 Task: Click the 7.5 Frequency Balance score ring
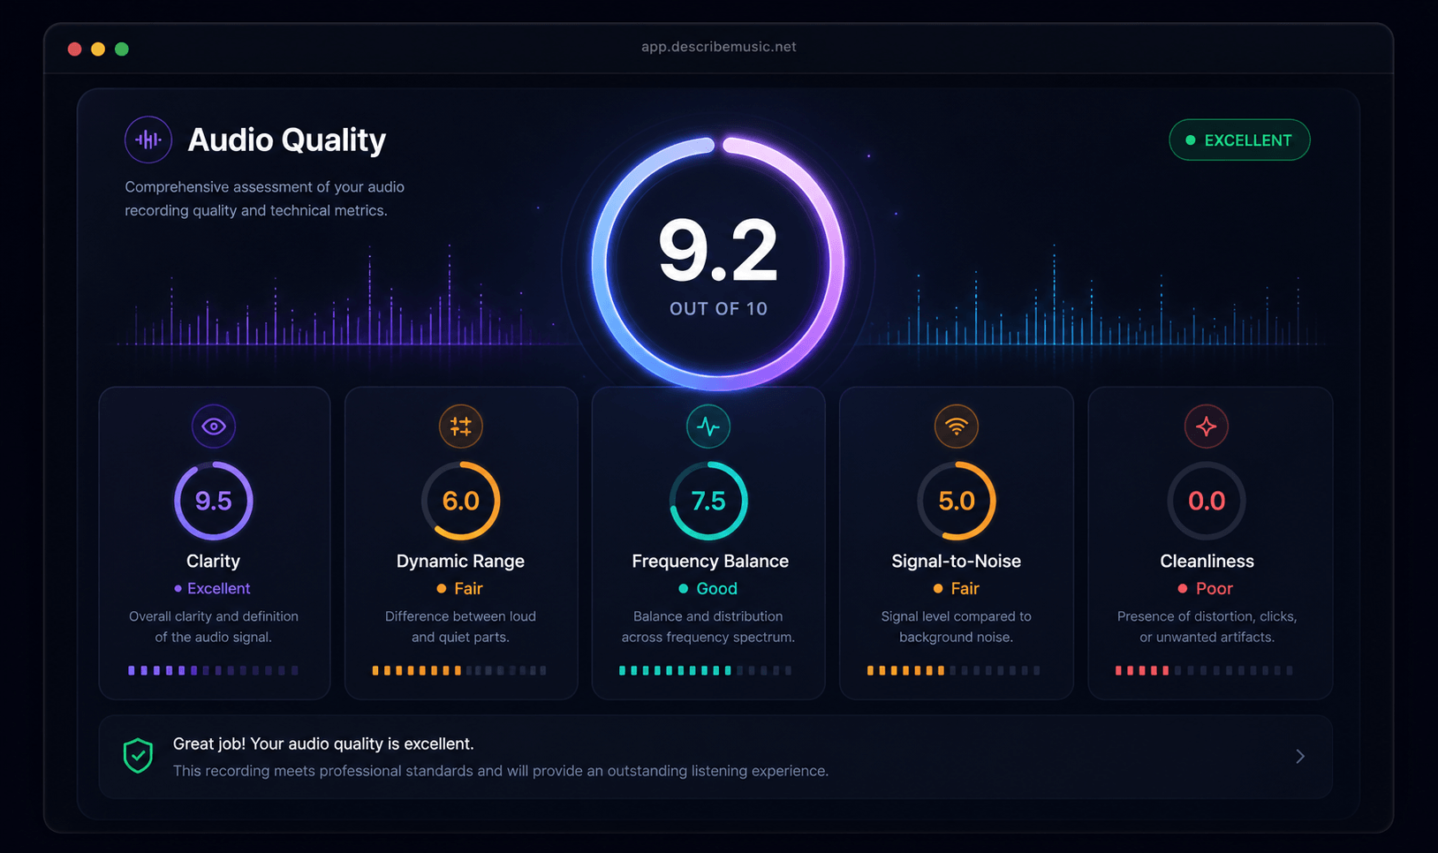(x=708, y=501)
